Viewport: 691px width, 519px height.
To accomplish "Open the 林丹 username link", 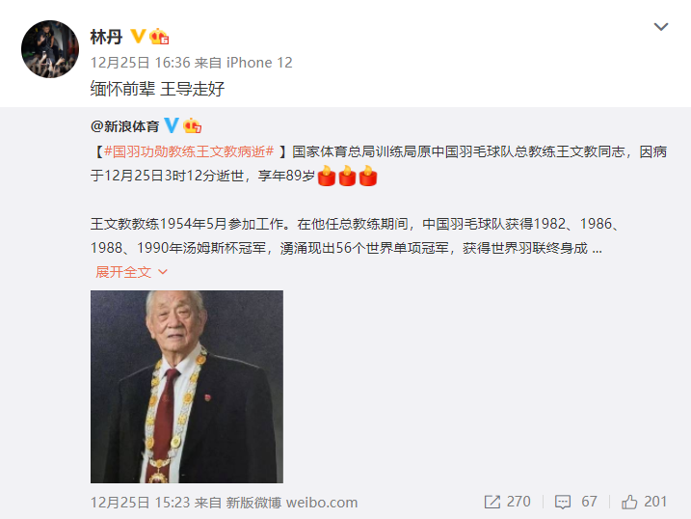I will click(x=106, y=37).
